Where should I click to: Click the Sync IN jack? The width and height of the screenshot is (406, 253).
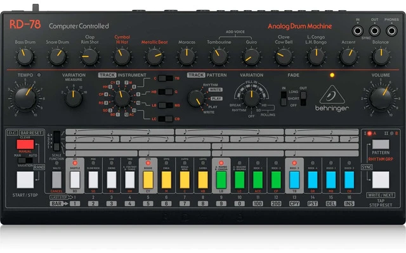(358, 31)
